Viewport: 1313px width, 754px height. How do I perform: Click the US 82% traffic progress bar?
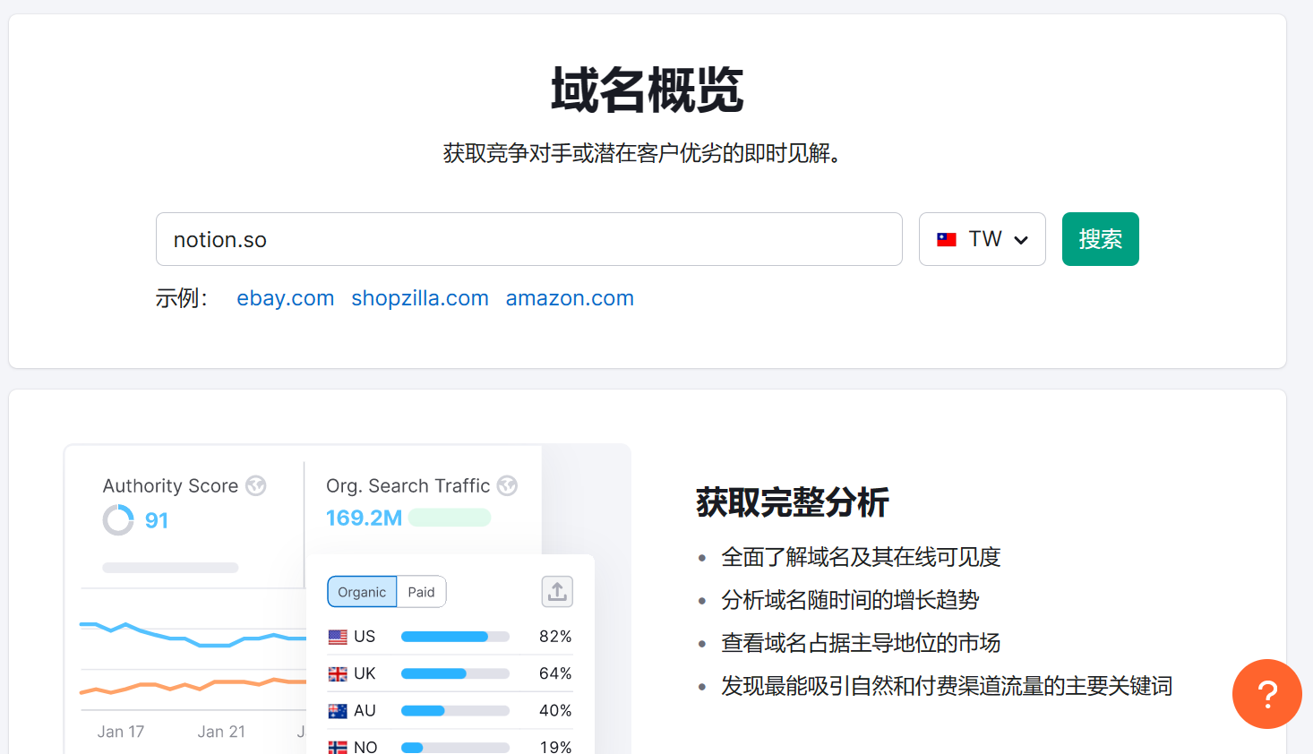455,637
